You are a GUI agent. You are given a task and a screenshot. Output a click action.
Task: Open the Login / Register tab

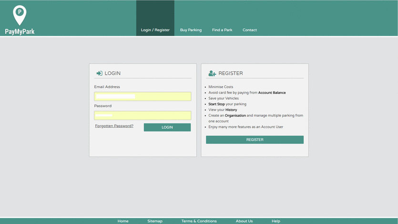click(x=155, y=30)
